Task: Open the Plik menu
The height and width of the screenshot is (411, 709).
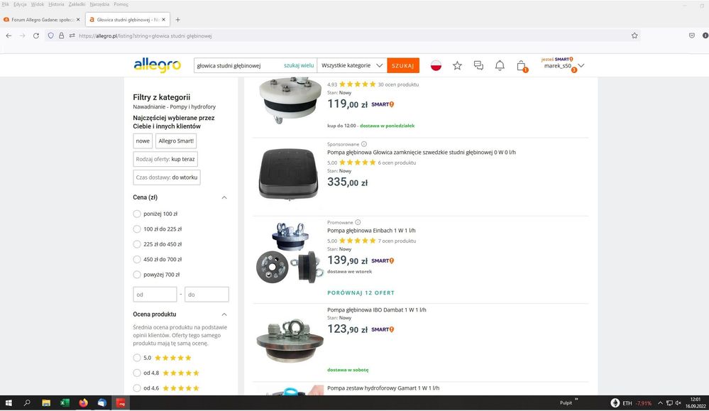Action: 6,4
